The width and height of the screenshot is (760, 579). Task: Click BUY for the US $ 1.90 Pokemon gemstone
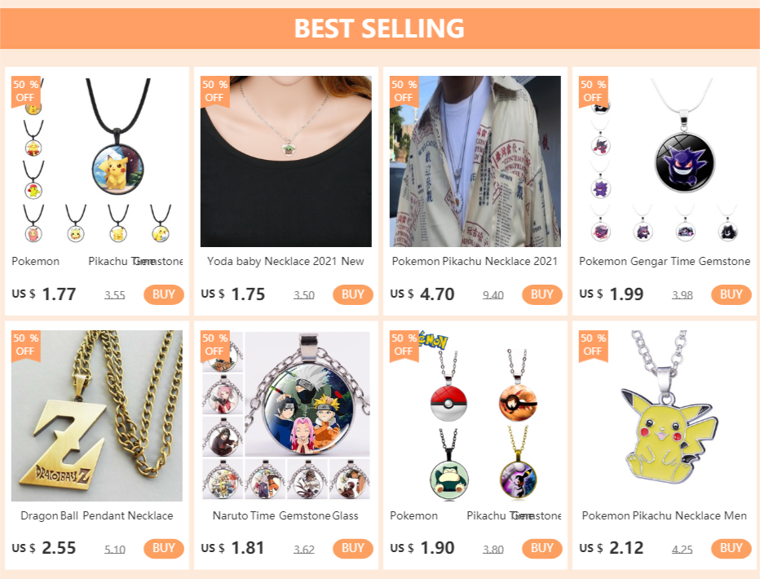pyautogui.click(x=542, y=549)
